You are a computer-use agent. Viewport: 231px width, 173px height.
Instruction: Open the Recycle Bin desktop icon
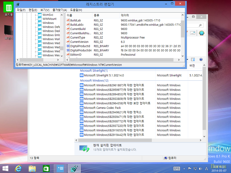pyautogui.click(x=9, y=9)
